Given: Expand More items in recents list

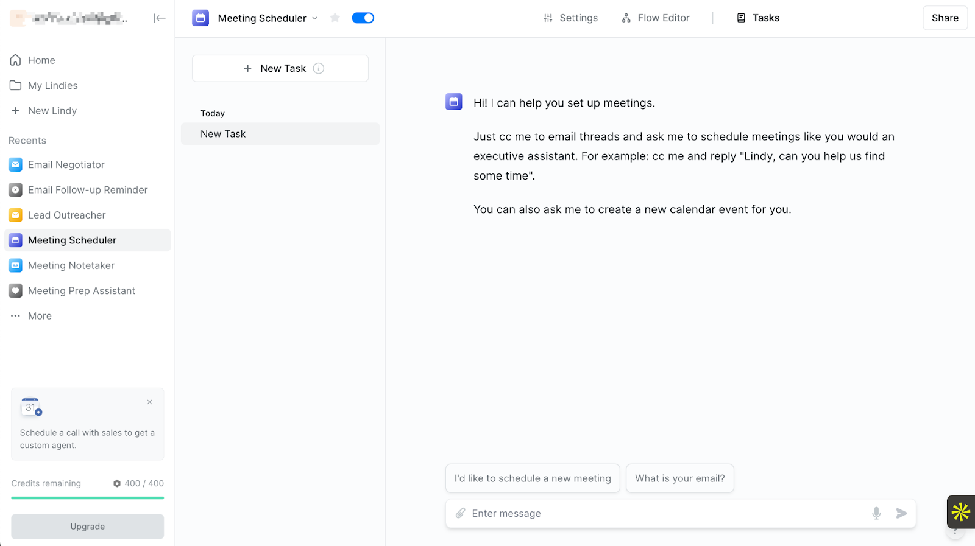Looking at the screenshot, I should (39, 316).
